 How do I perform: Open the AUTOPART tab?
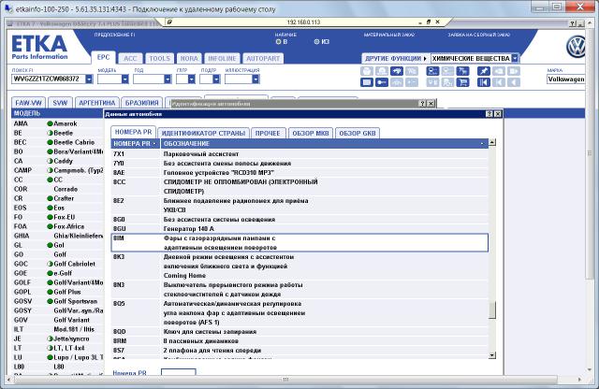(x=263, y=58)
